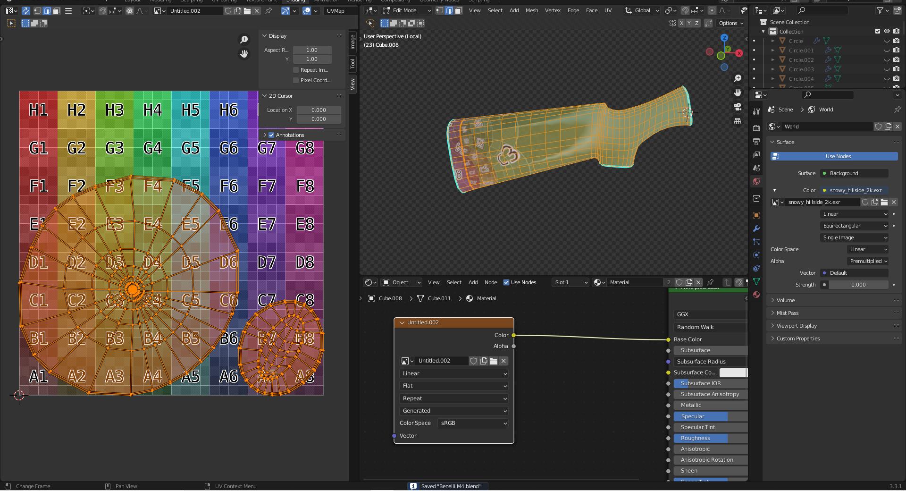
Task: Open Linear interpolation dropdown in texture node
Action: coord(454,373)
